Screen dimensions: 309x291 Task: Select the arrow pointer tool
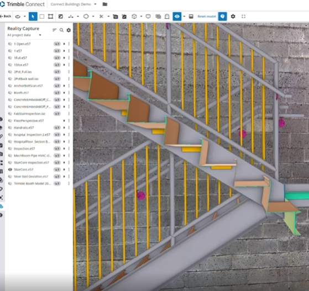(x=33, y=17)
